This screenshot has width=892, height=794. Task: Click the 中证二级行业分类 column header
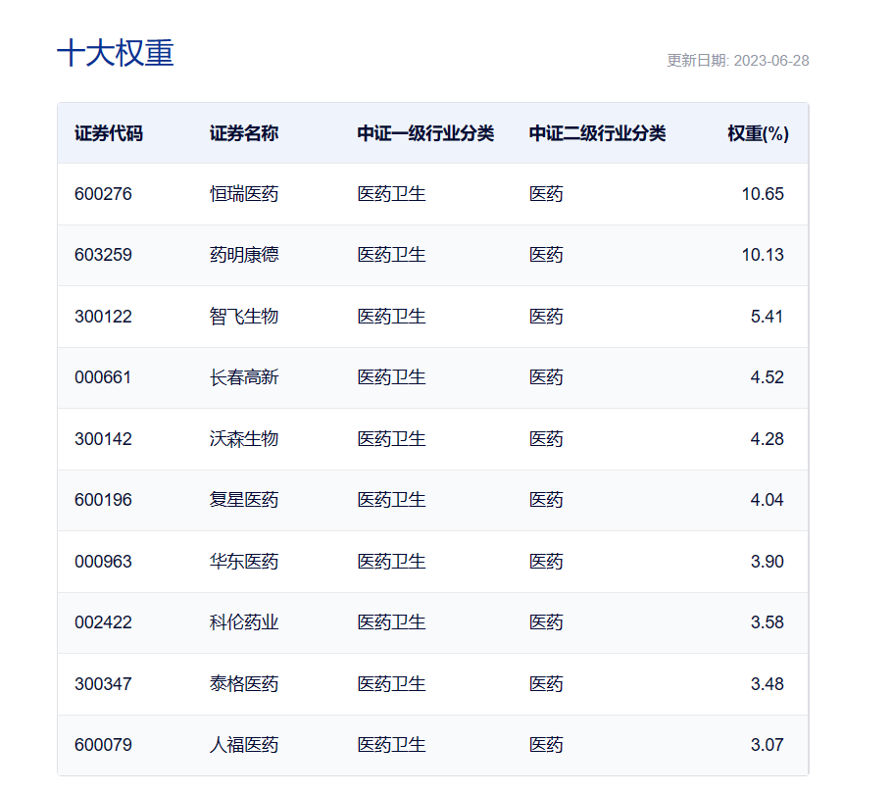(x=597, y=133)
